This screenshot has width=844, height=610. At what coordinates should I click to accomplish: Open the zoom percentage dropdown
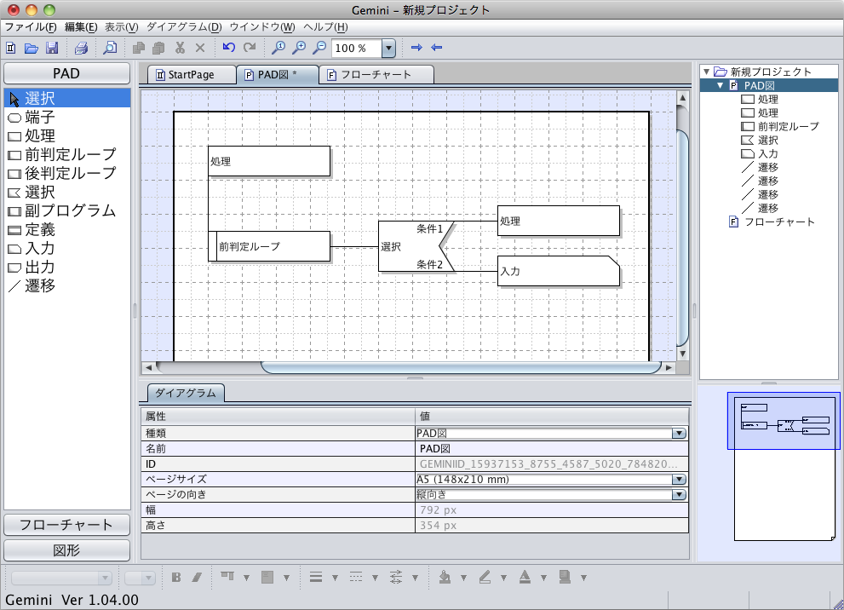click(388, 49)
